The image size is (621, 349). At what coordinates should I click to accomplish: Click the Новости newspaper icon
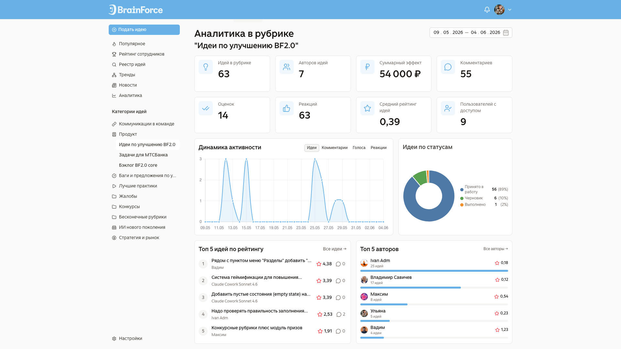(x=114, y=85)
